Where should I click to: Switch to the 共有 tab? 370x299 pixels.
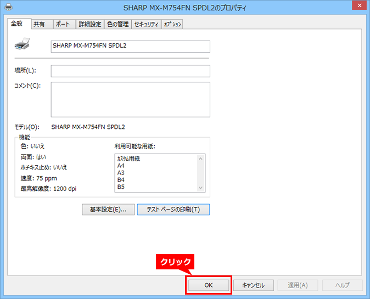click(42, 24)
